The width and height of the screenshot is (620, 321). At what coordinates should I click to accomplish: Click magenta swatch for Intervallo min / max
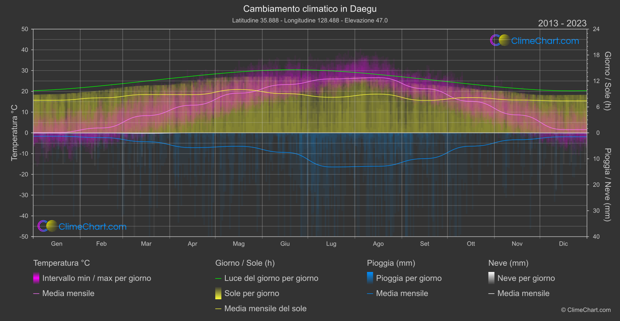[x=36, y=278]
